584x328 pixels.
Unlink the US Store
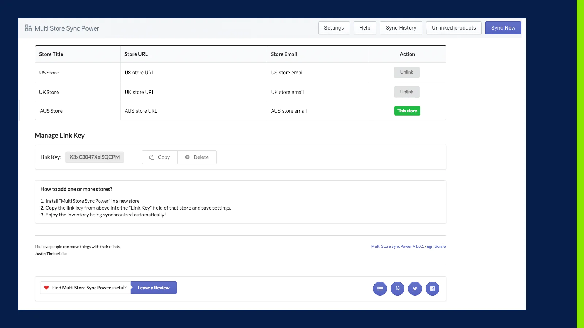pos(407,72)
